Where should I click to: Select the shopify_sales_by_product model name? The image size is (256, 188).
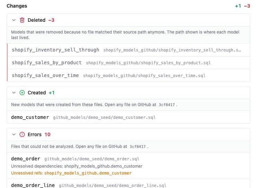[47, 63]
